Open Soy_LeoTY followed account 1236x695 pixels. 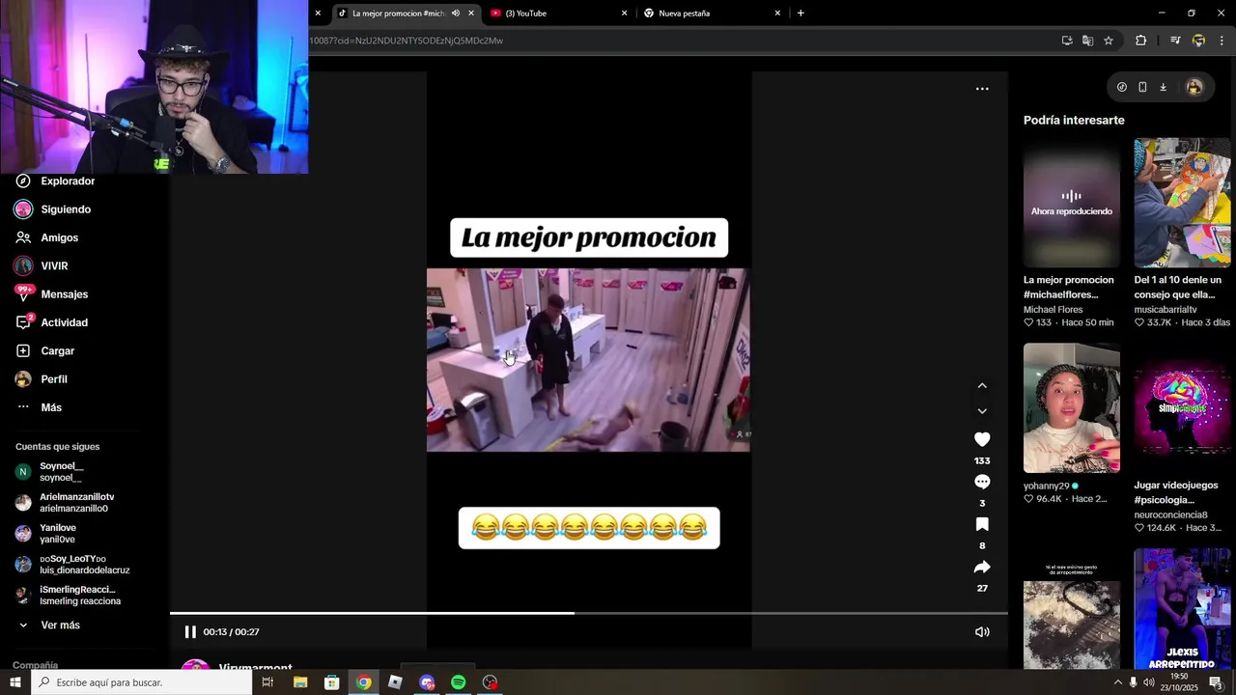point(72,565)
